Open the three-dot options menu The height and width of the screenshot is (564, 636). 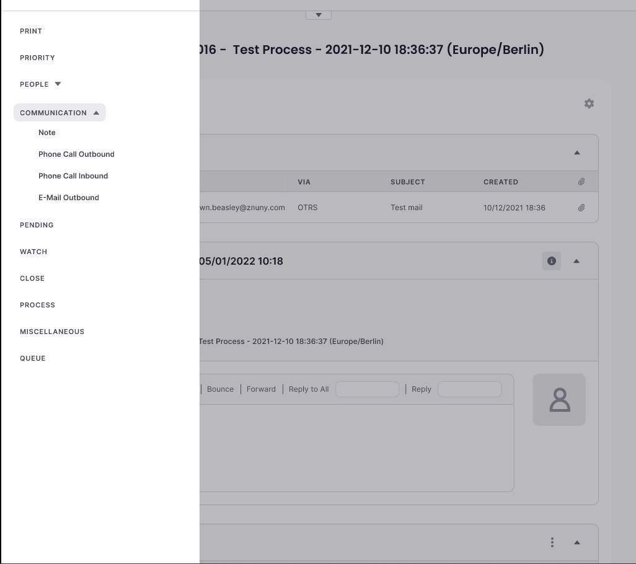(x=552, y=542)
